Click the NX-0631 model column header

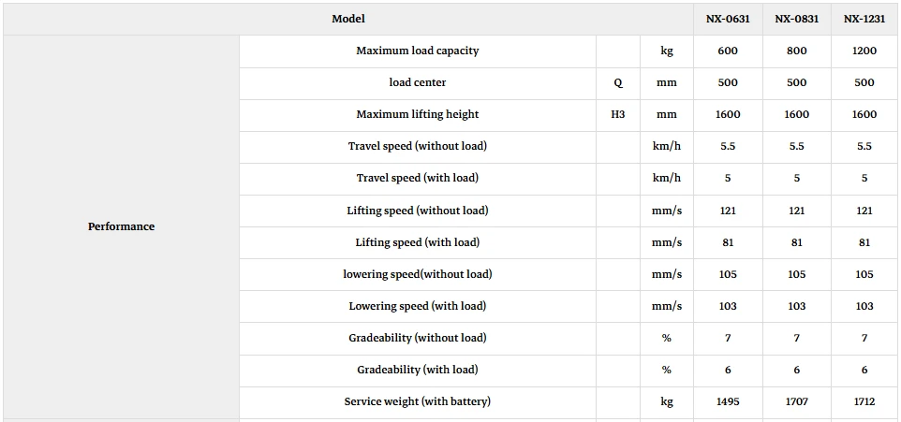pyautogui.click(x=728, y=19)
